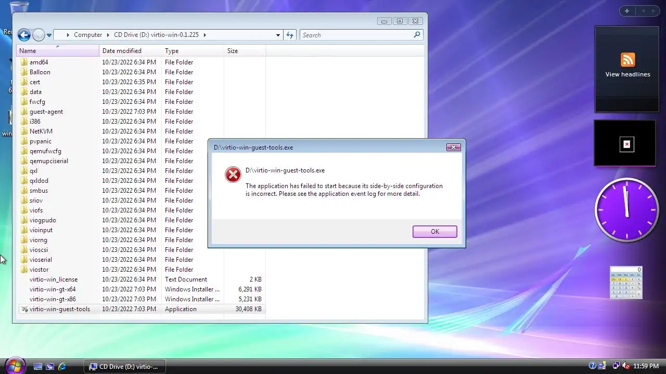Click Switch between windows in Quick Launch
This screenshot has width=666, height=374.
[50, 366]
